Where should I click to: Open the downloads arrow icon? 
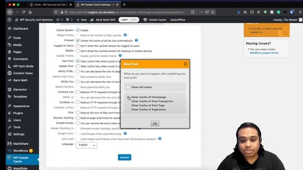239,12
